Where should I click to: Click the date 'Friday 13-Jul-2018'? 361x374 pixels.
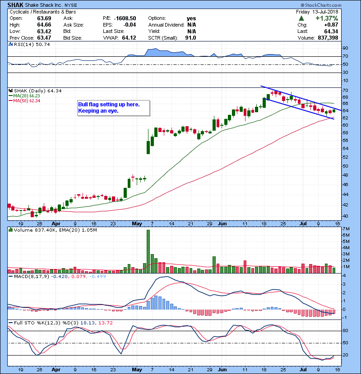tap(317, 12)
